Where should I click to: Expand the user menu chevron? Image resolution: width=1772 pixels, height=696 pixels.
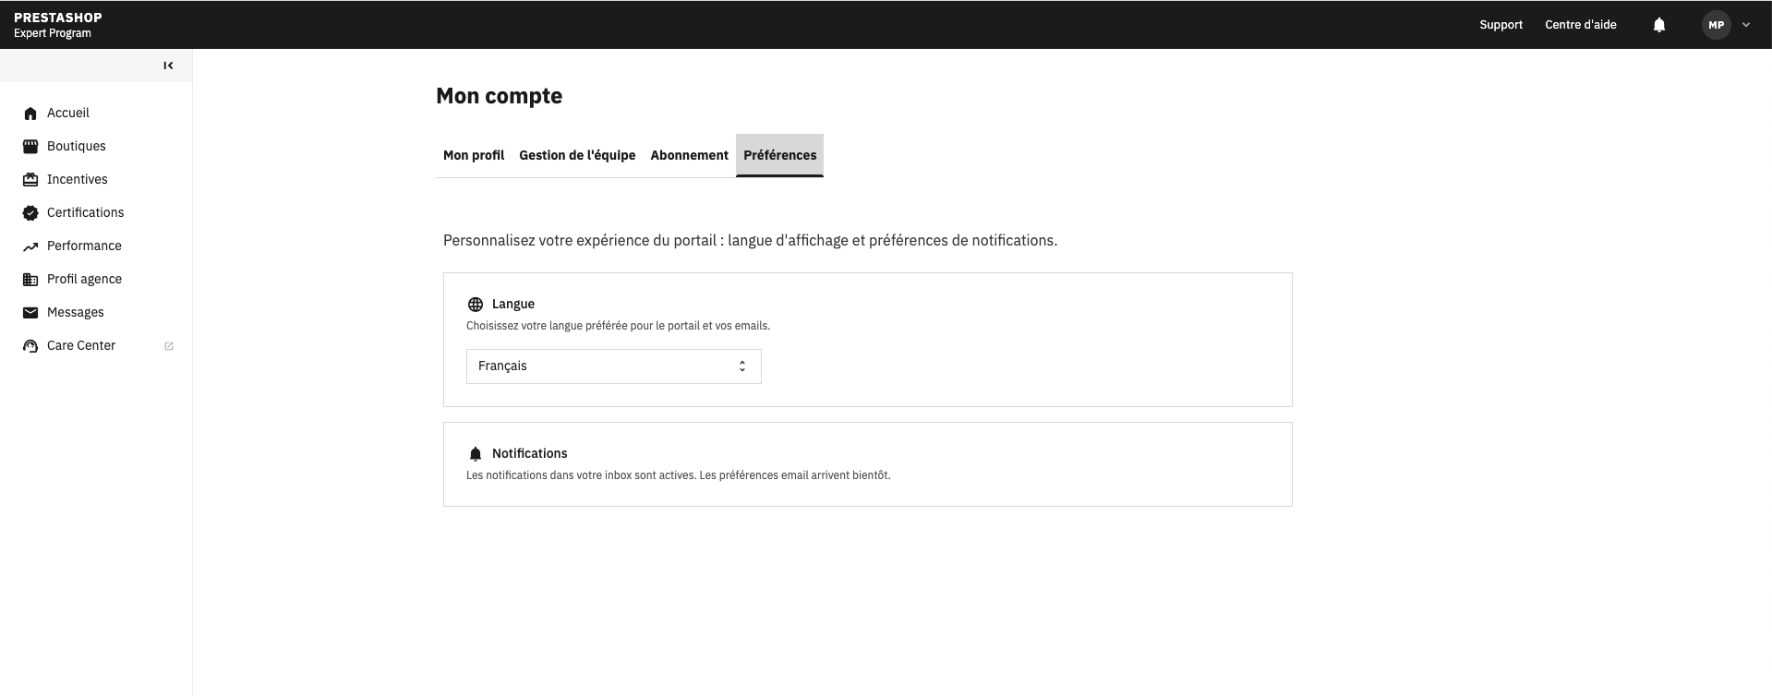(1746, 25)
